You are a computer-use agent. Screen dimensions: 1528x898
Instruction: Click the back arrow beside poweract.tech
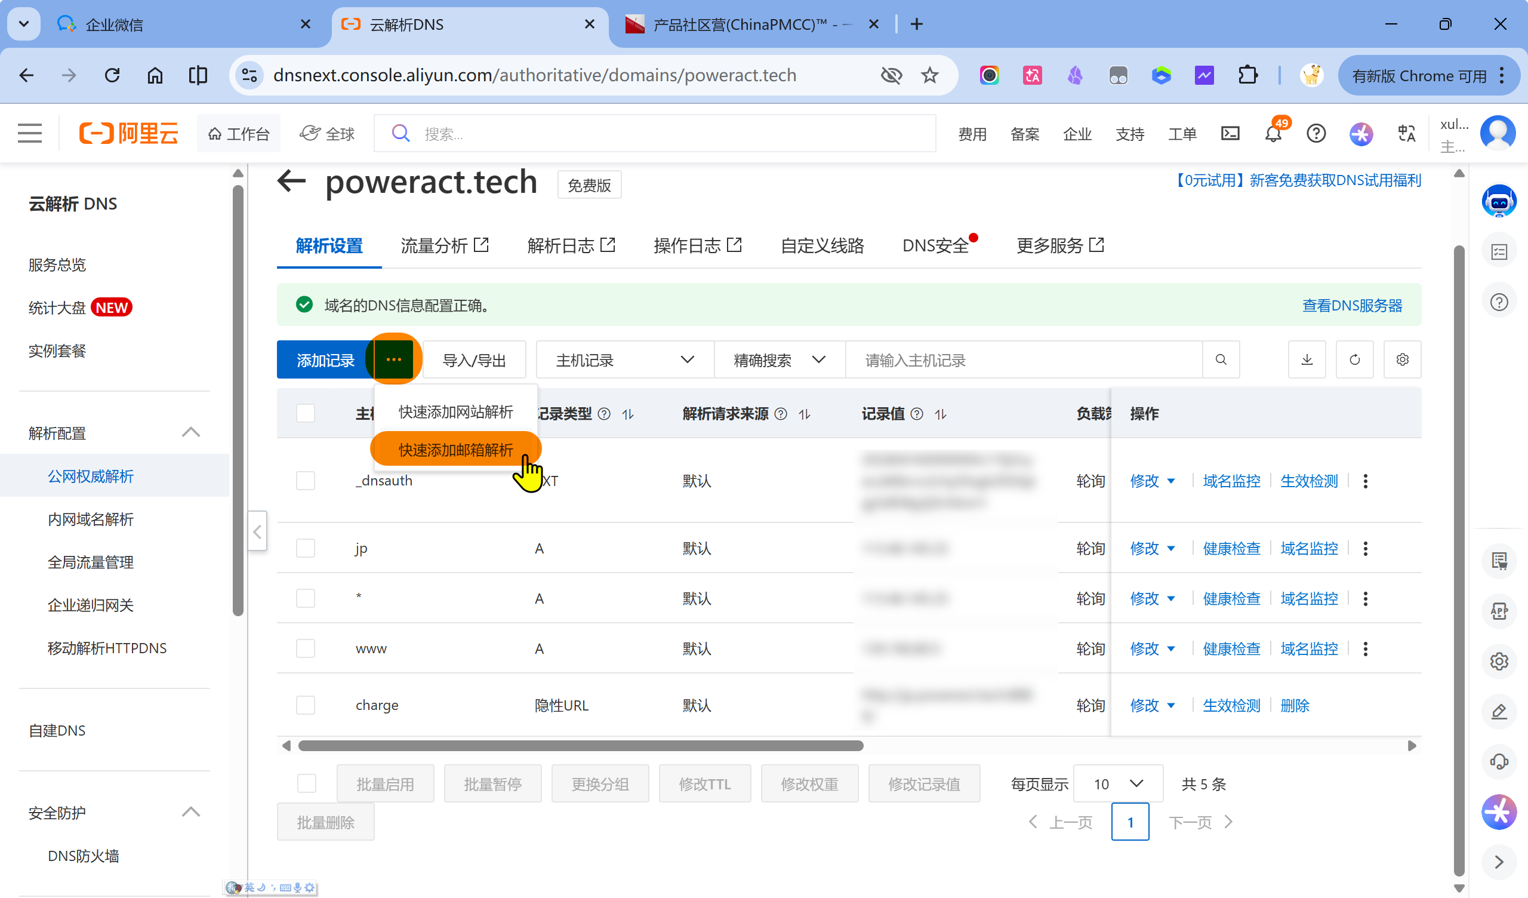[292, 182]
